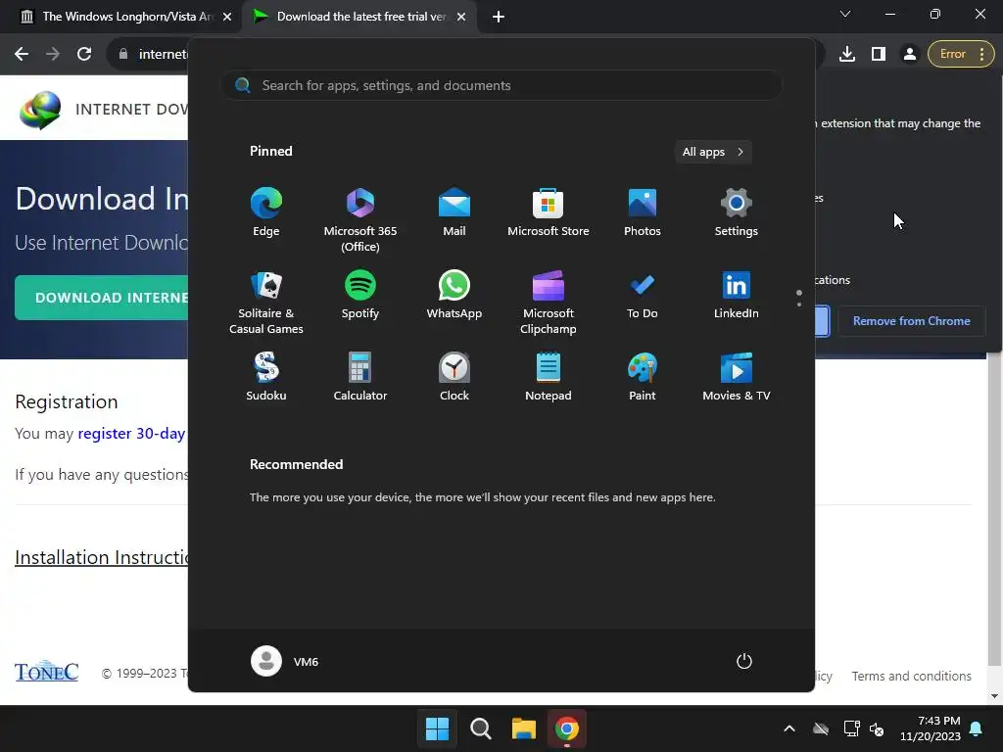The image size is (1003, 752).
Task: Switch to Chrome on the taskbar
Action: pos(567,728)
